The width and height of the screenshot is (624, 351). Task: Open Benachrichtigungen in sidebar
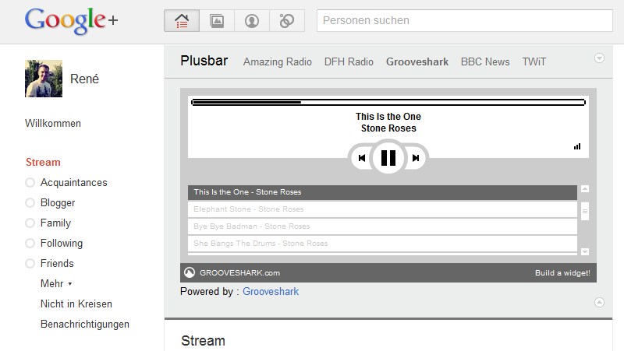[85, 324]
